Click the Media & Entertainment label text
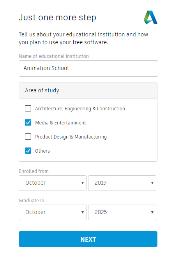This screenshot has width=173, height=259. [x=60, y=123]
